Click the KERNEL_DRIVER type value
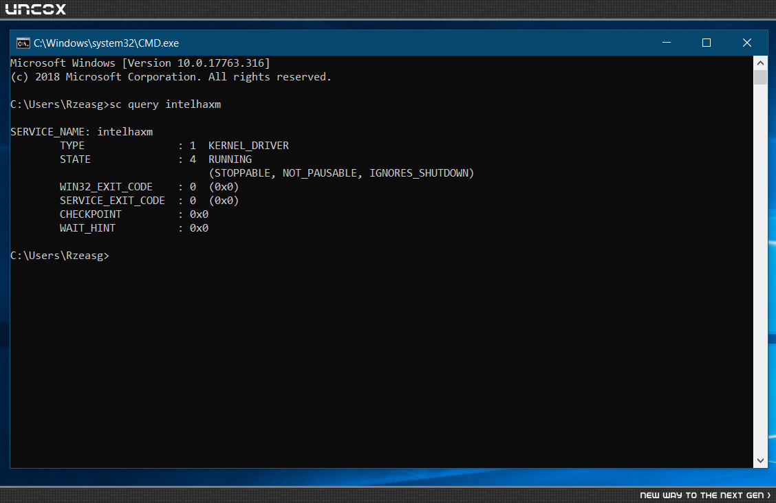Screen dimensions: 776x503 pos(248,146)
